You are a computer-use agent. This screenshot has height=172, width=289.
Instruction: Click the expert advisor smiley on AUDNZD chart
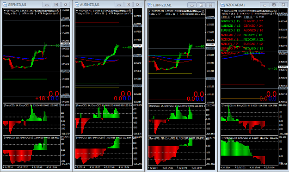tap(130, 11)
